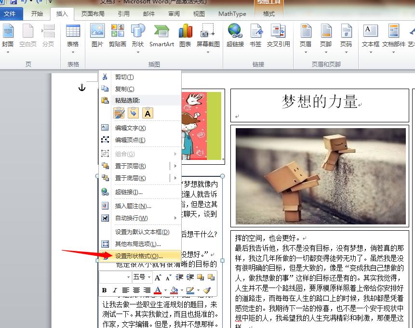
Task: Insert a Cross-reference (交叉引用)
Action: [x=278, y=36]
